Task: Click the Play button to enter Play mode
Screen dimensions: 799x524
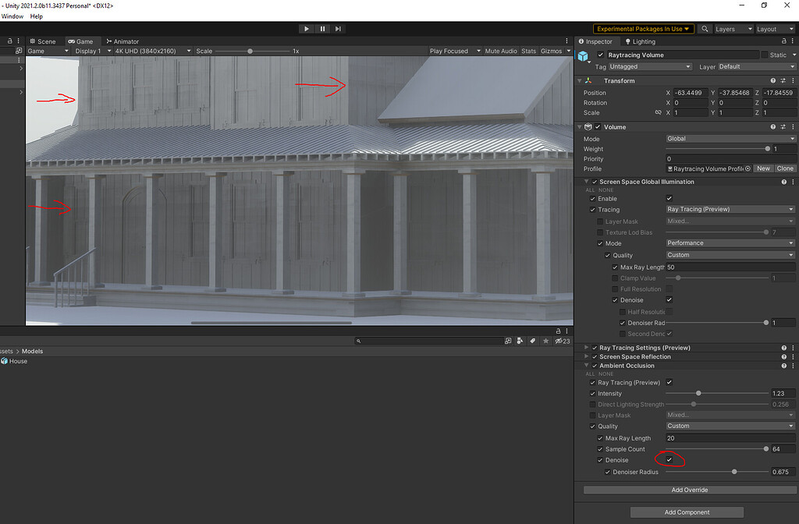Action: click(306, 29)
